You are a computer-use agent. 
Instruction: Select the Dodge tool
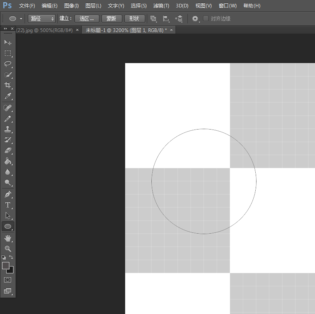(x=8, y=182)
